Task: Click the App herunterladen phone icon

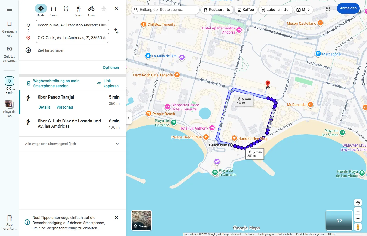Action: [9, 218]
